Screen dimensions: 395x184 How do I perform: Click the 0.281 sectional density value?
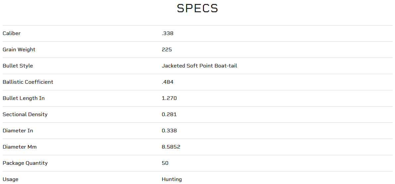[169, 115]
